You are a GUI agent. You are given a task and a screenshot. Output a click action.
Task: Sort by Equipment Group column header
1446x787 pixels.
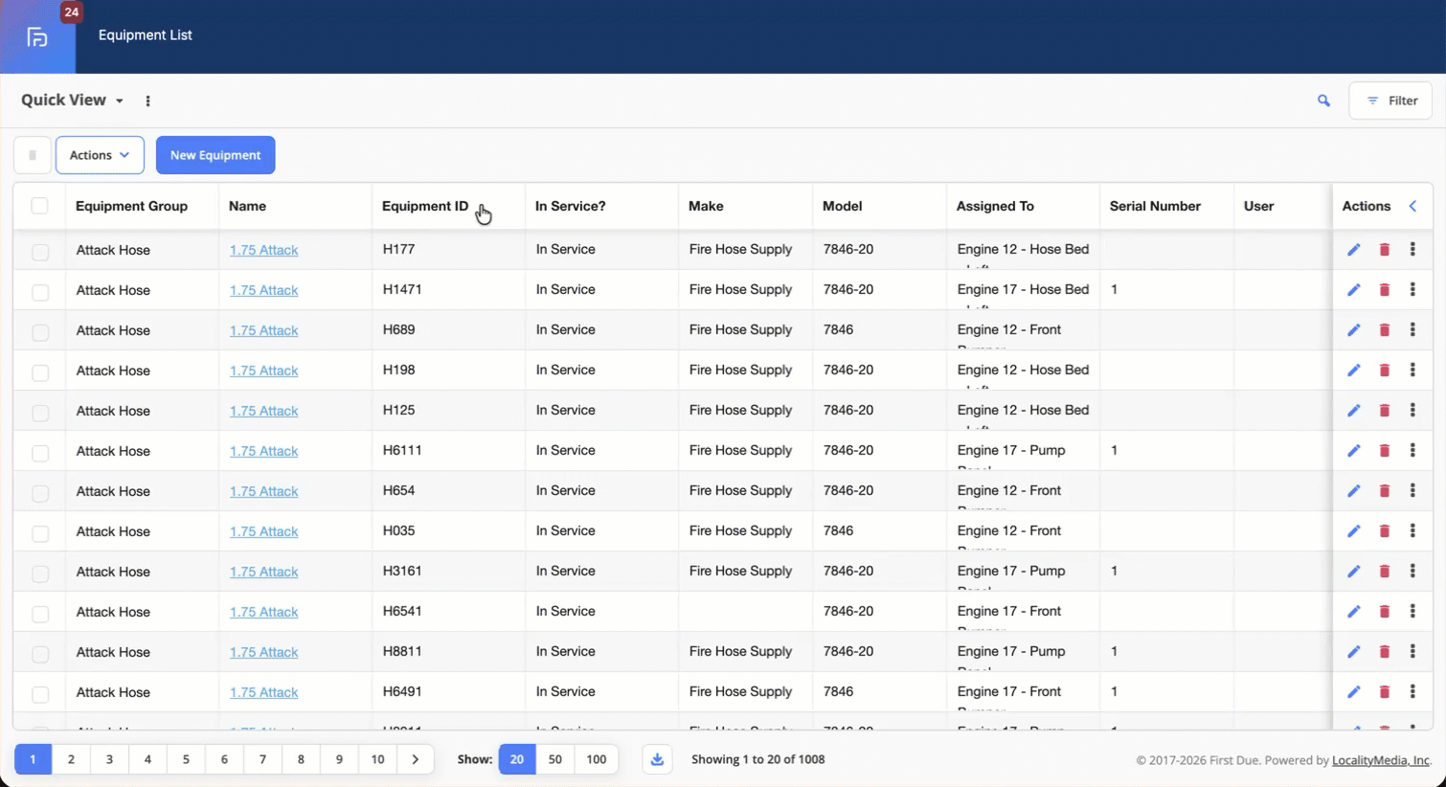click(x=131, y=206)
